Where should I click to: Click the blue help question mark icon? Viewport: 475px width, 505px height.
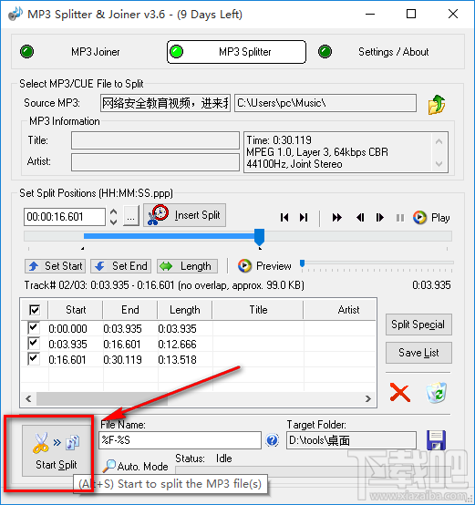click(x=273, y=440)
